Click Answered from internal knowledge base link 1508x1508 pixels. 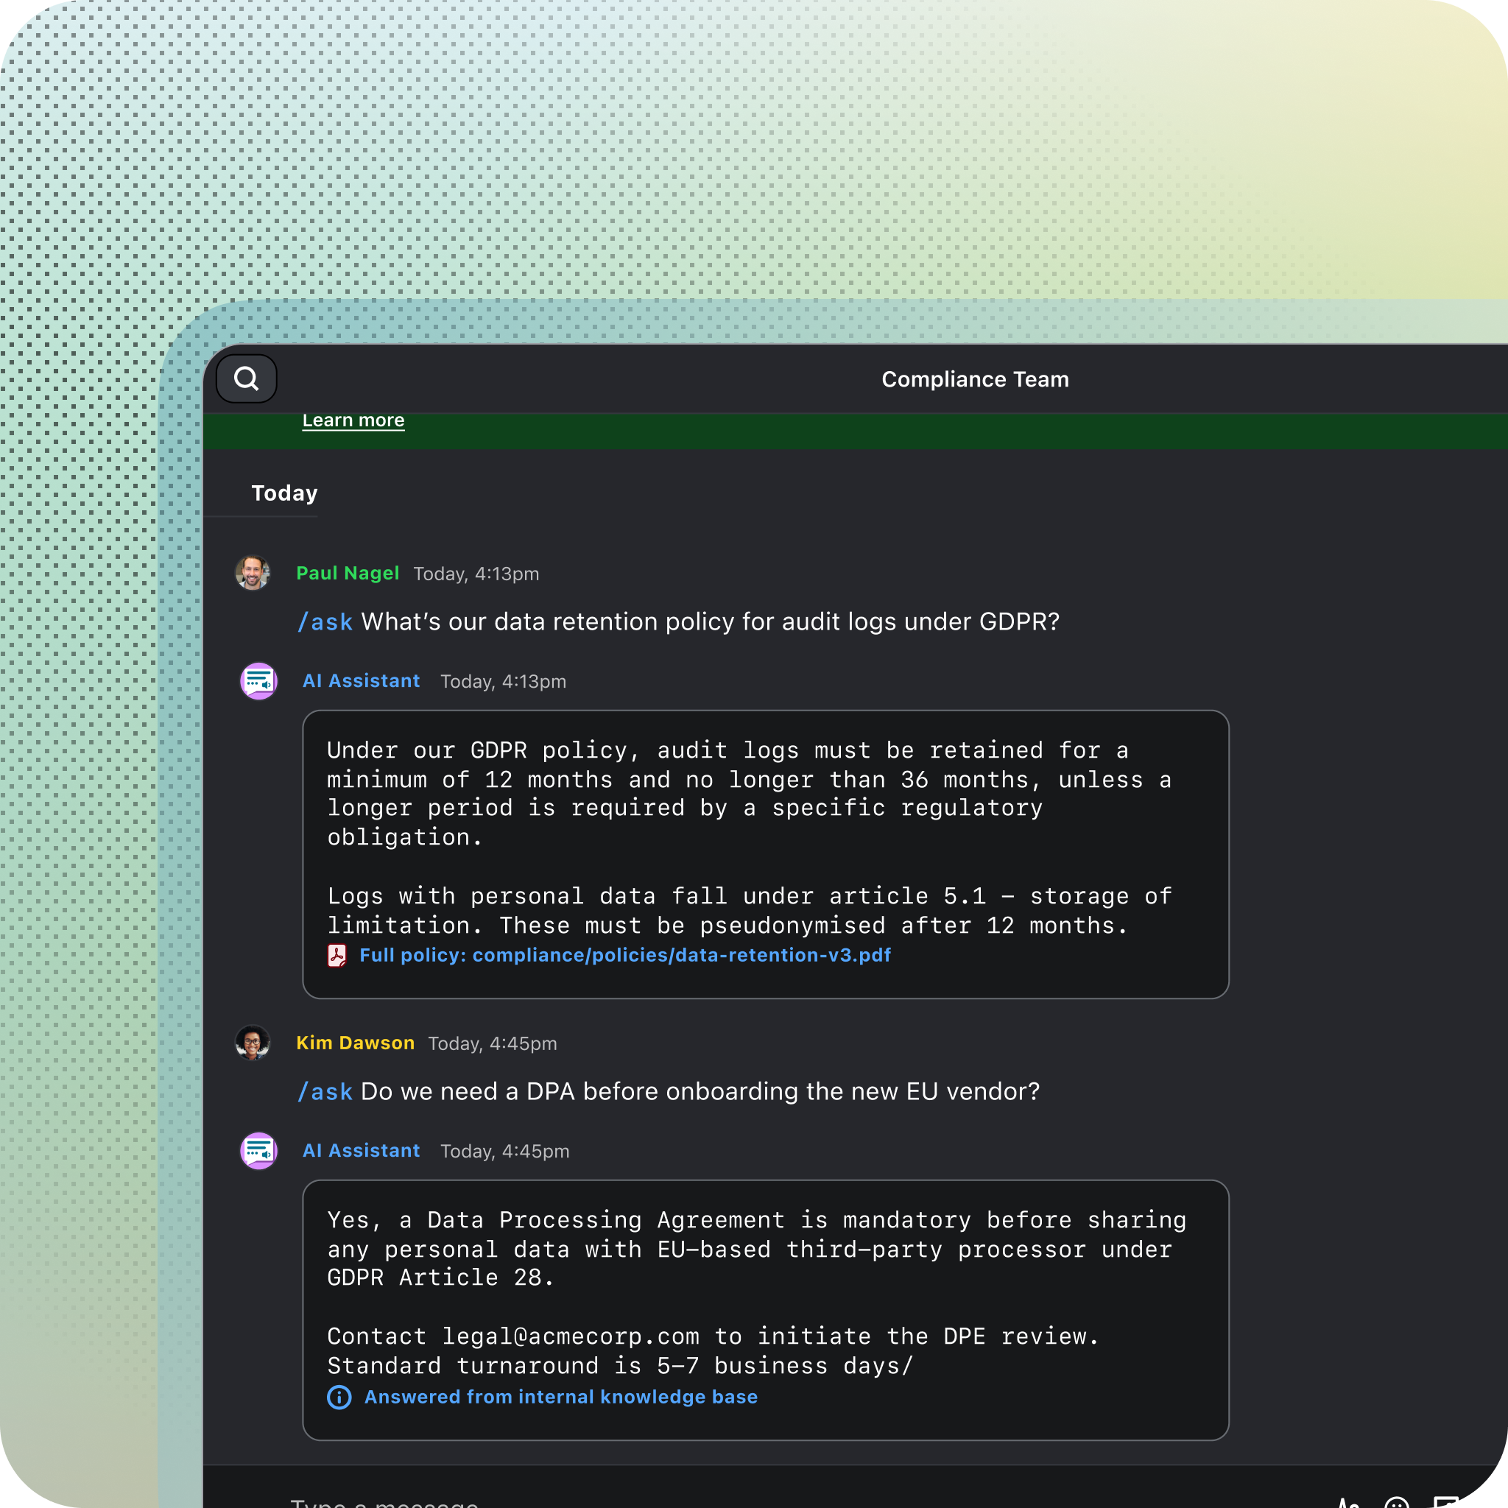coord(560,1397)
